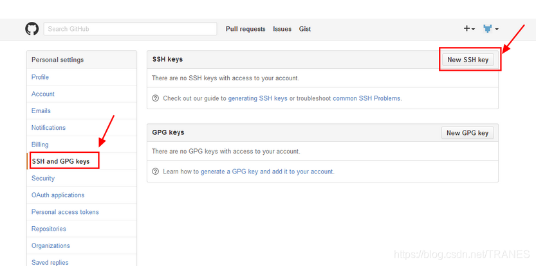Viewport: 536px width, 266px height.
Task: Click the SSH keys section heading
Action: (x=167, y=59)
